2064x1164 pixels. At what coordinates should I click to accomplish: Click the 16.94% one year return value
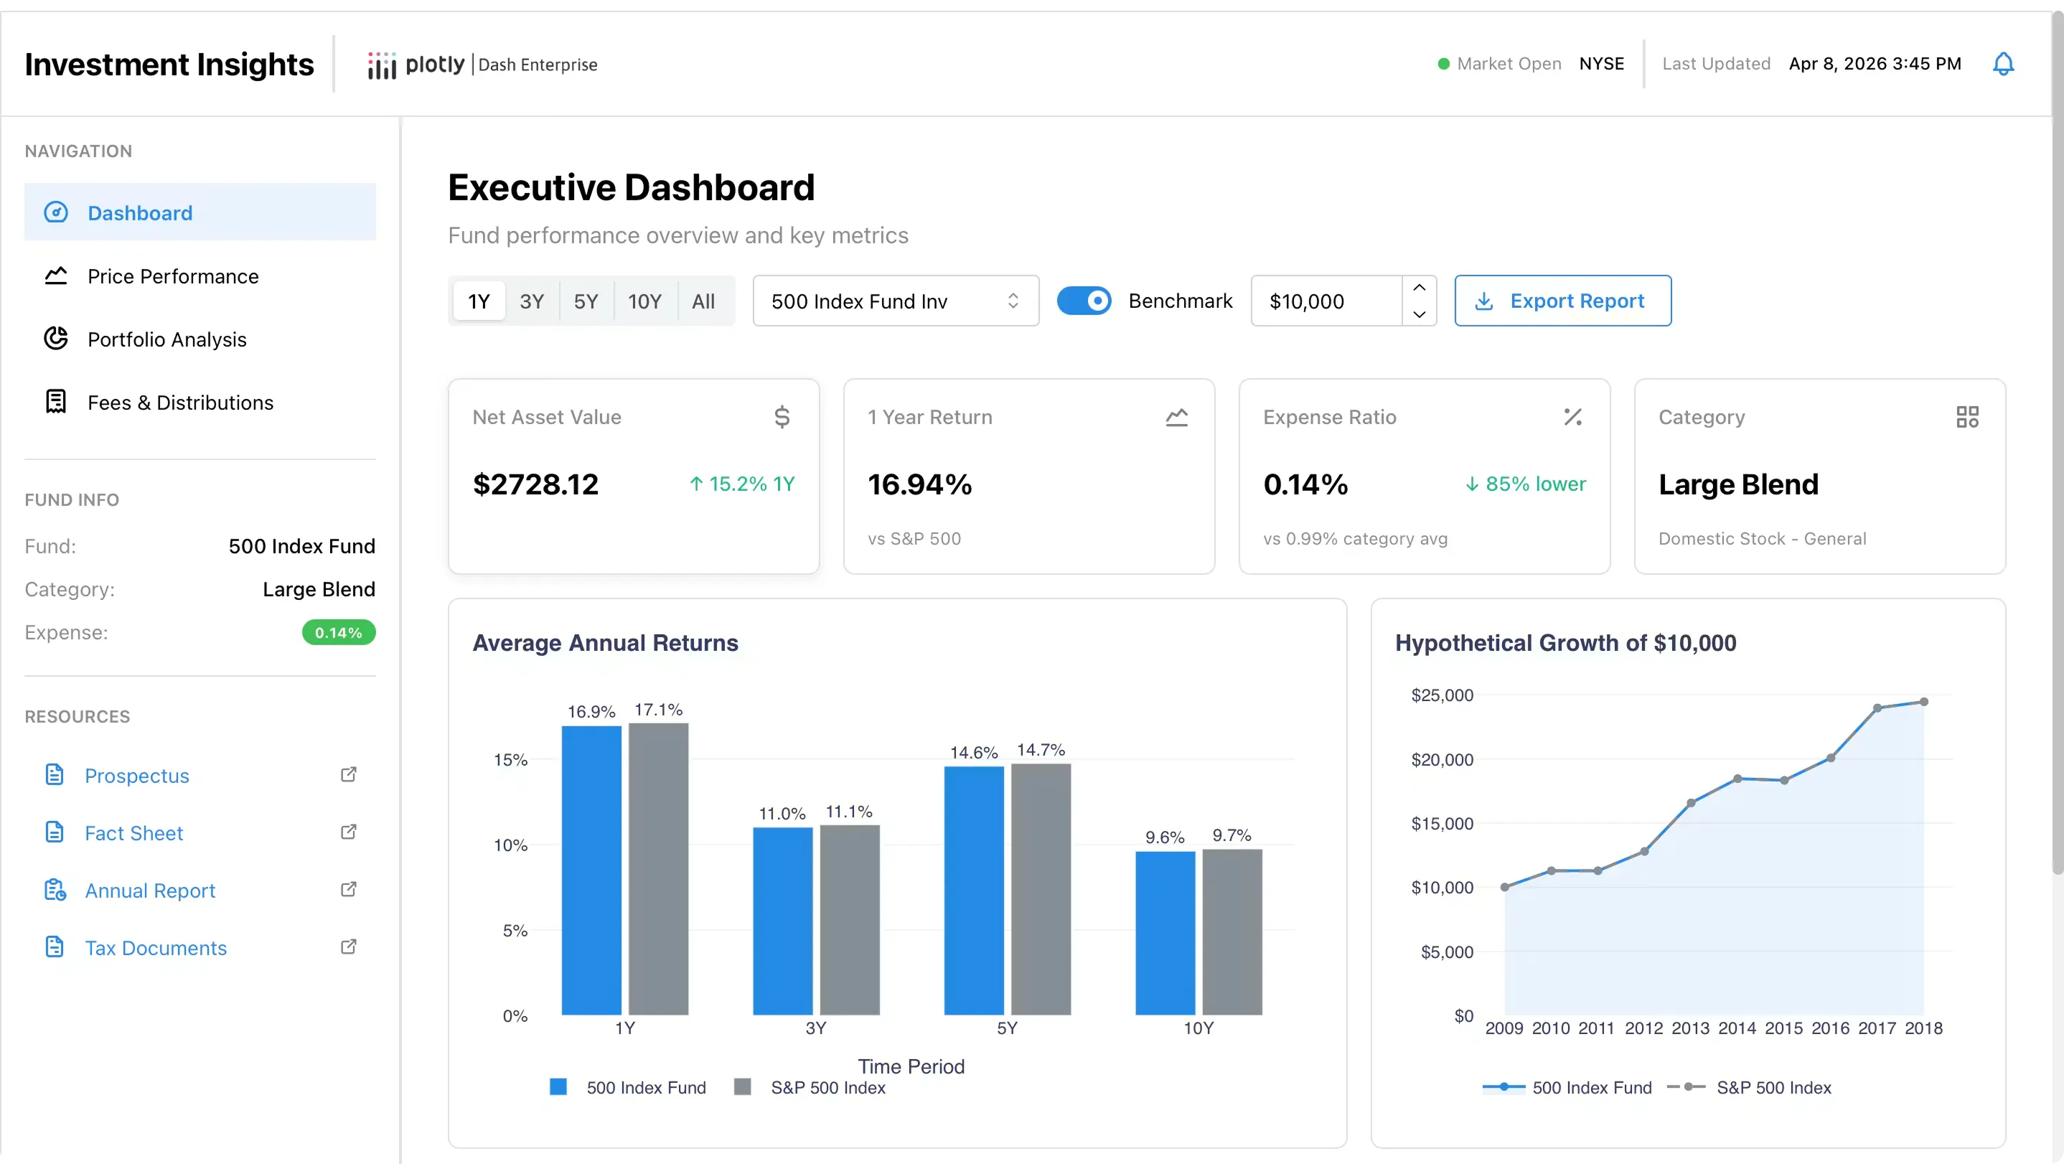[920, 484]
